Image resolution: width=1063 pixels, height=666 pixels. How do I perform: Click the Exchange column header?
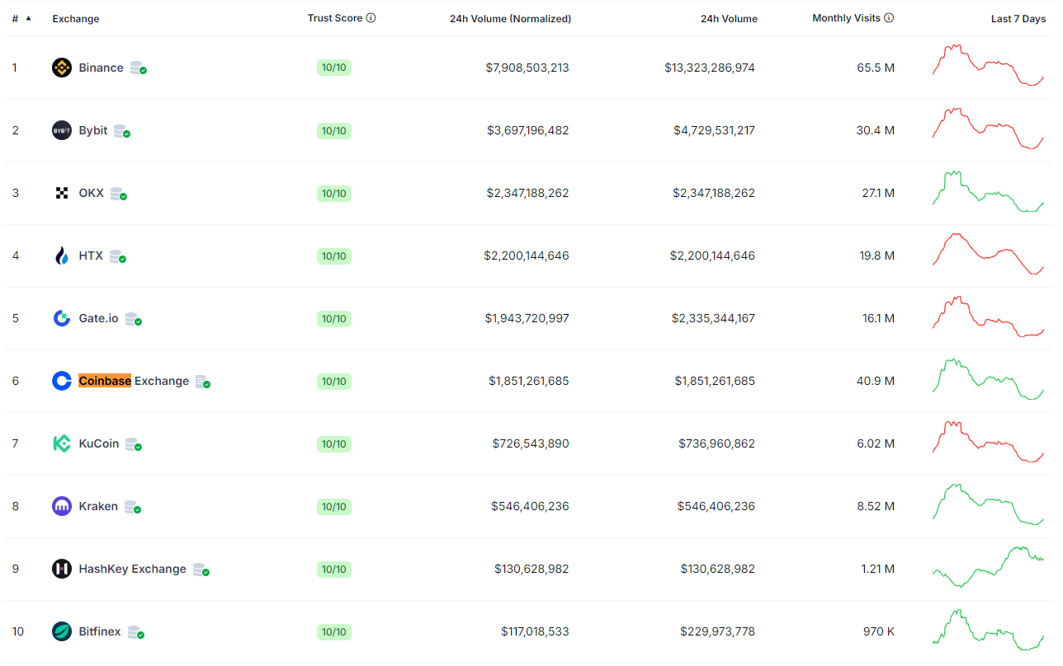[x=76, y=19]
